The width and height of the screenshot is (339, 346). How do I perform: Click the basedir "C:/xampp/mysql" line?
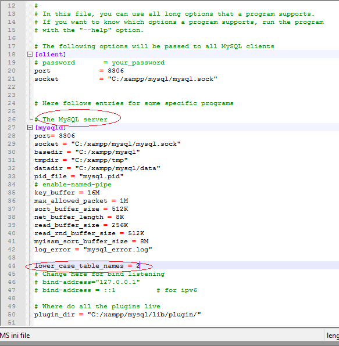(87, 152)
